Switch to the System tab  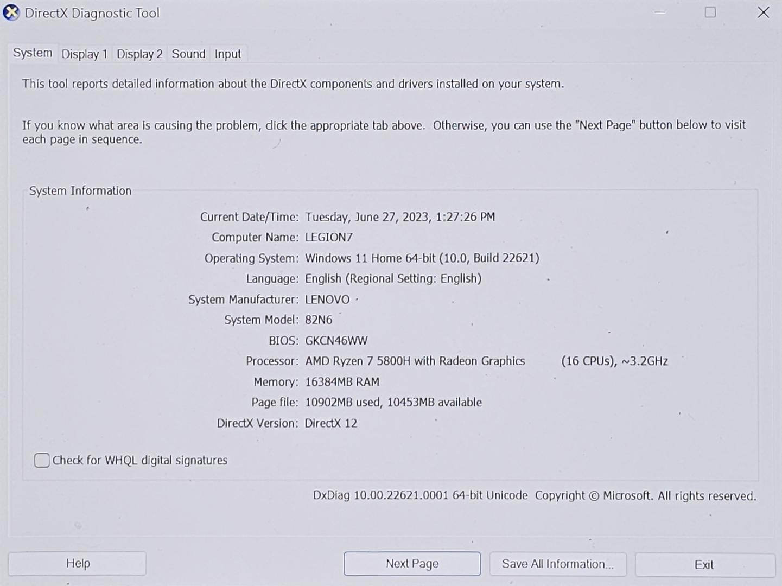(x=33, y=53)
